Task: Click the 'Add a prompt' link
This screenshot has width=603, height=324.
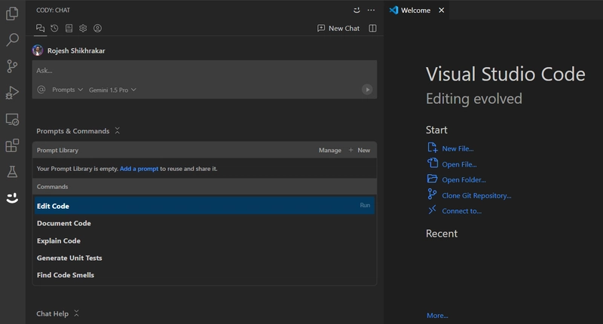Action: pyautogui.click(x=139, y=169)
